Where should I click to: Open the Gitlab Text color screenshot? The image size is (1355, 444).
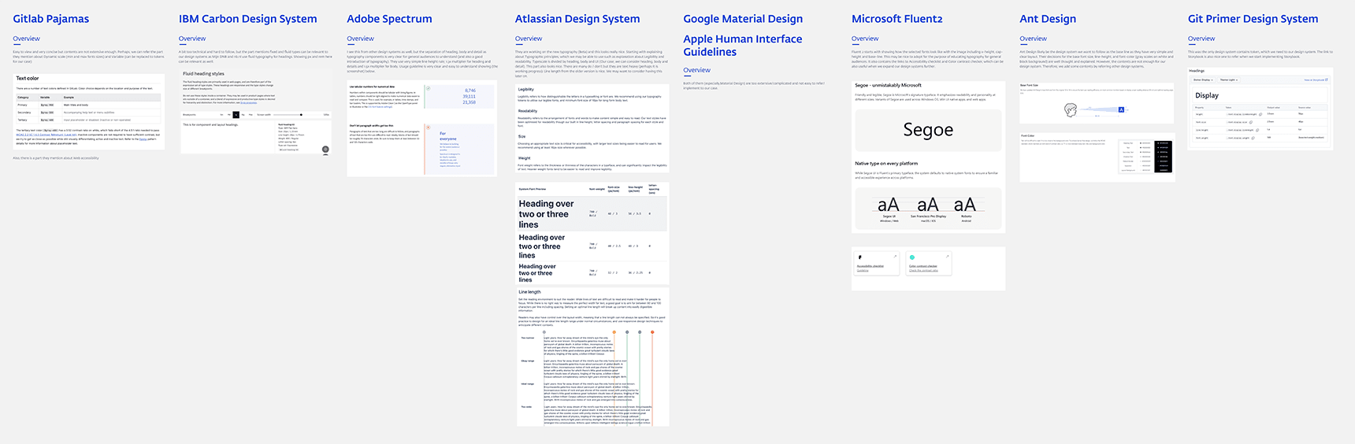click(89, 112)
